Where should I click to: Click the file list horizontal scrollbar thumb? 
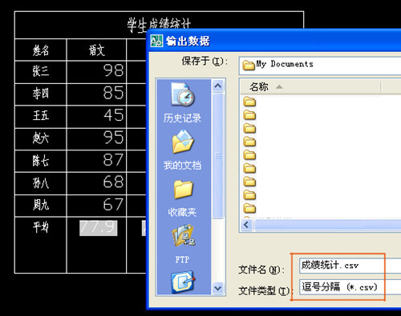(x=328, y=225)
